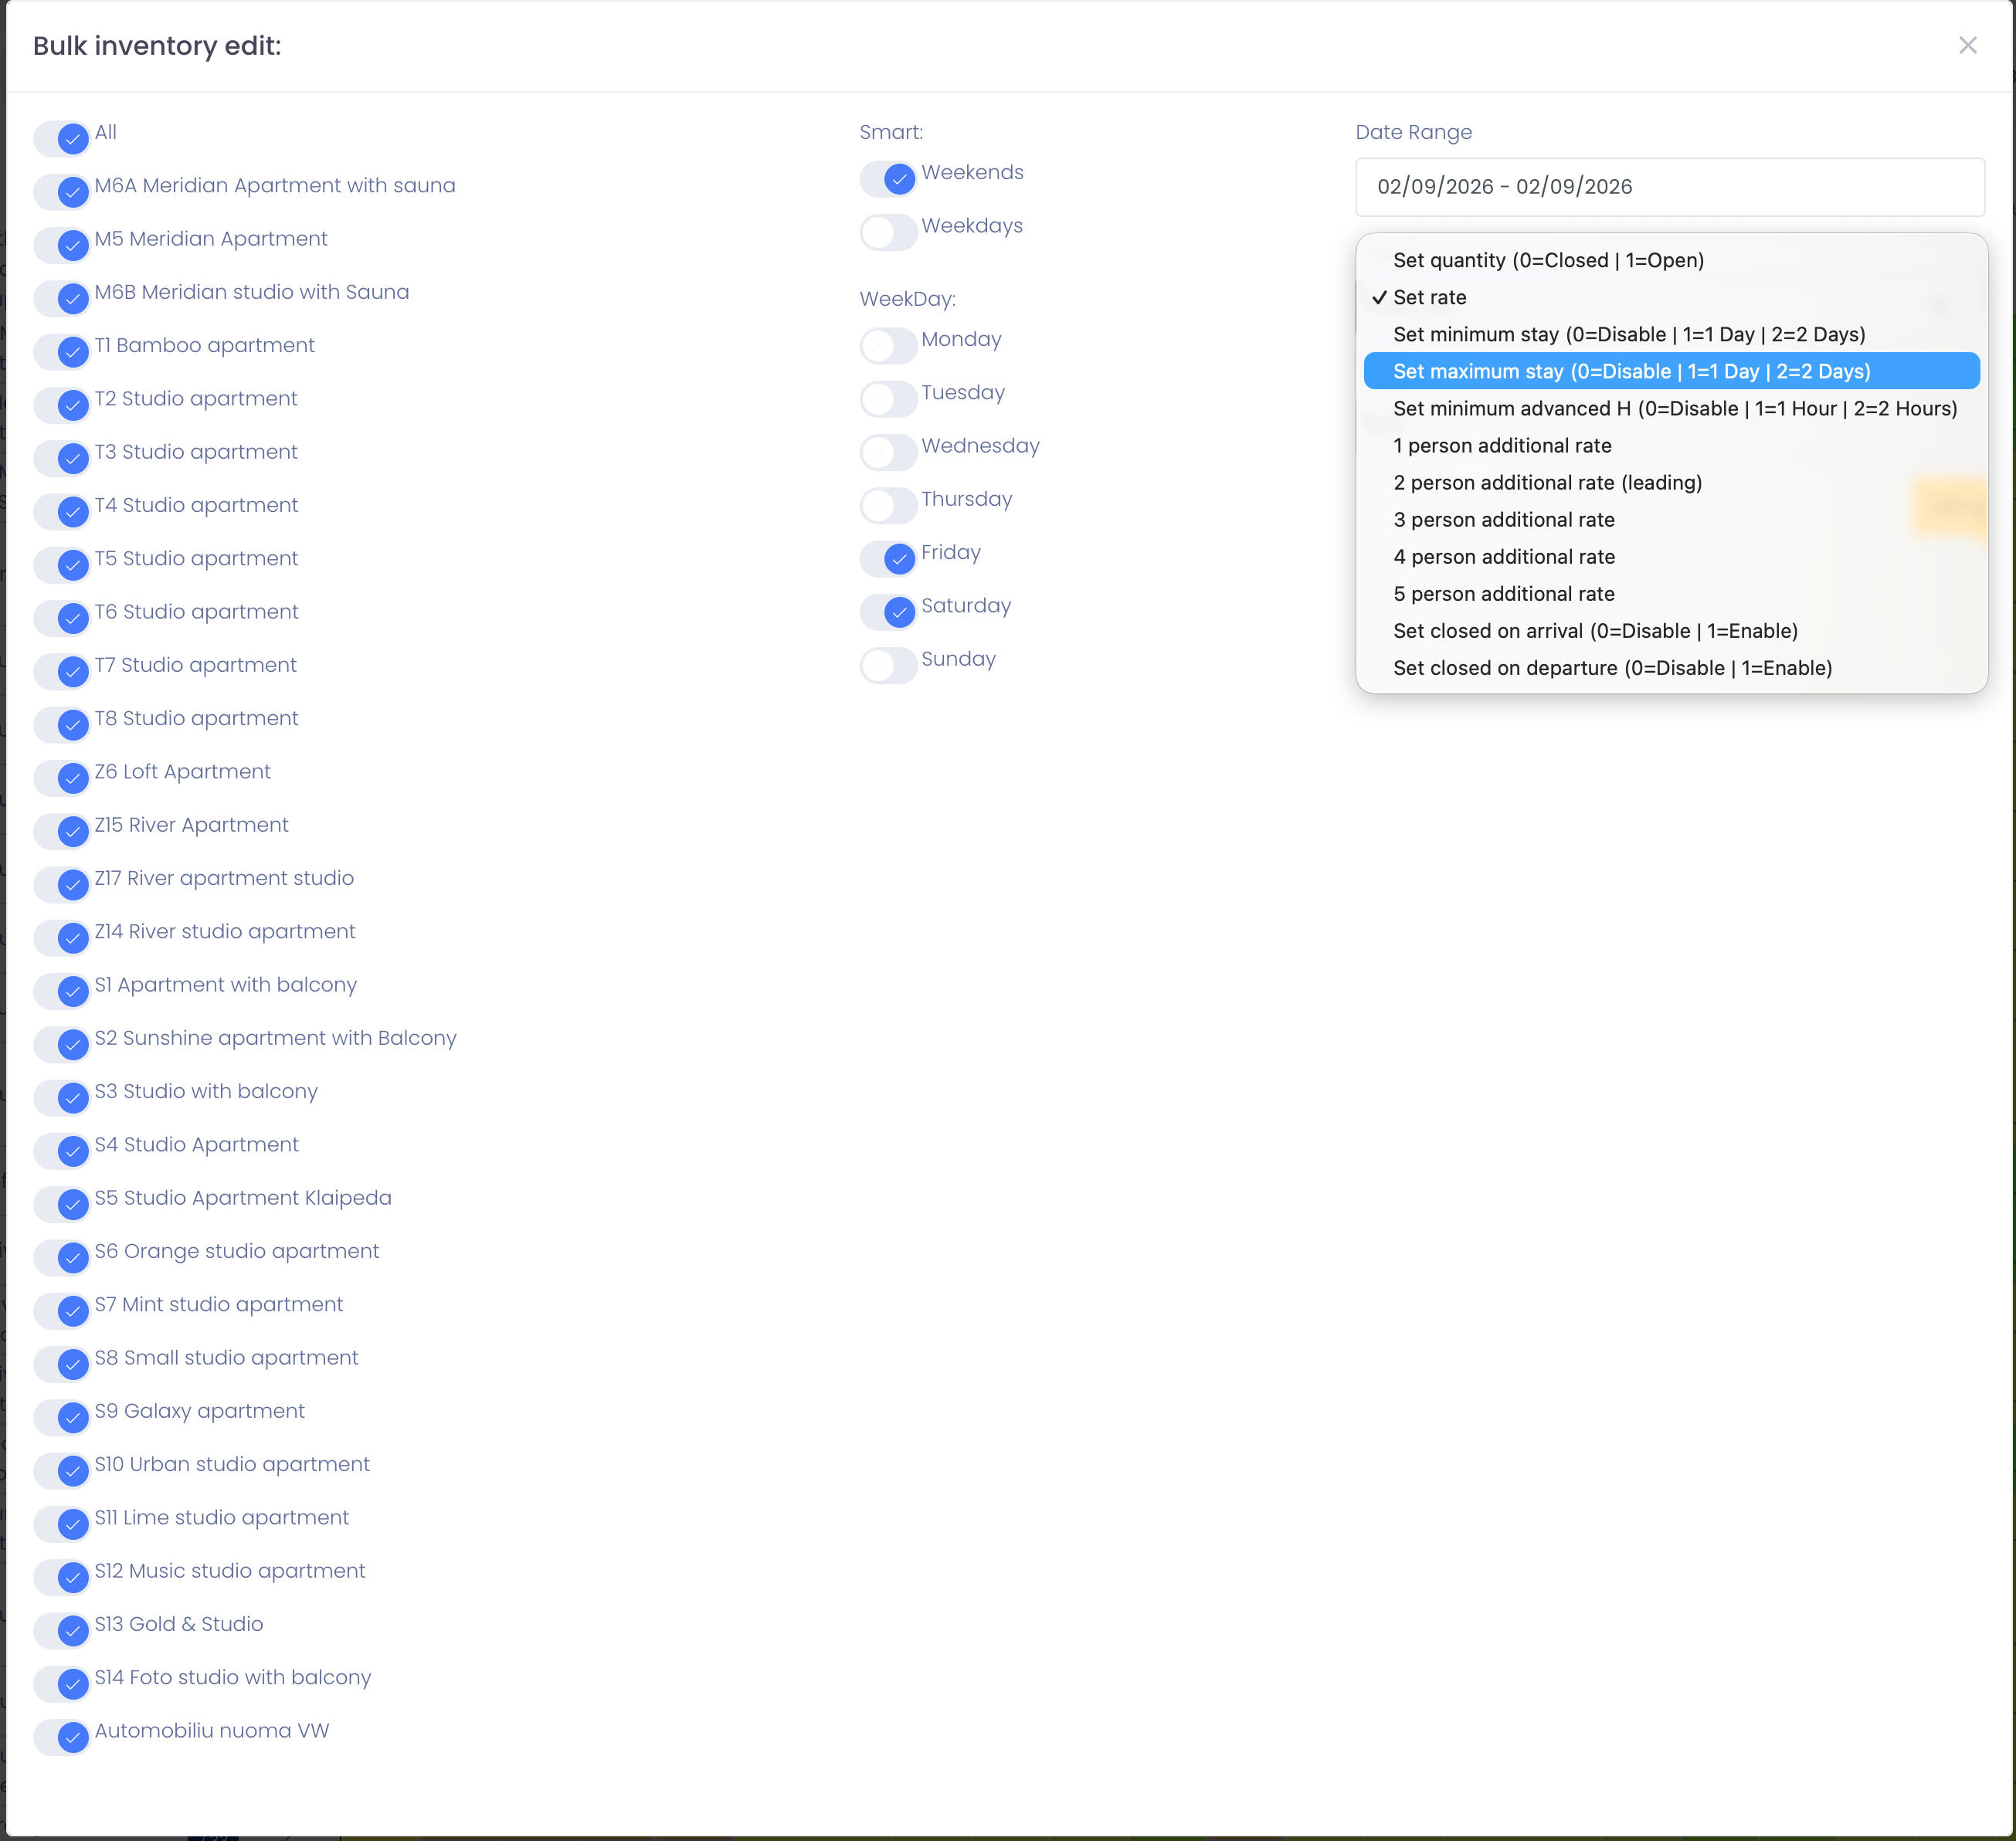This screenshot has height=1841, width=2016.
Task: Disable the M6A Meridian Apartment with sauna toggle
Action: pyautogui.click(x=62, y=192)
